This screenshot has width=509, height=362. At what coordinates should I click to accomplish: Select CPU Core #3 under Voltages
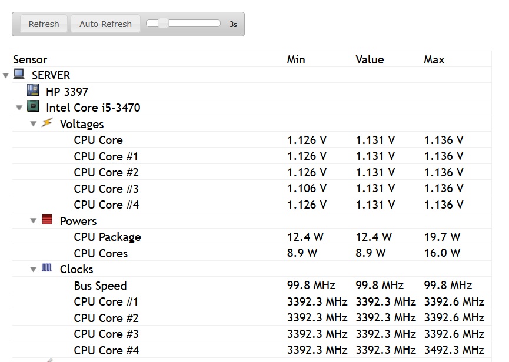point(252,188)
